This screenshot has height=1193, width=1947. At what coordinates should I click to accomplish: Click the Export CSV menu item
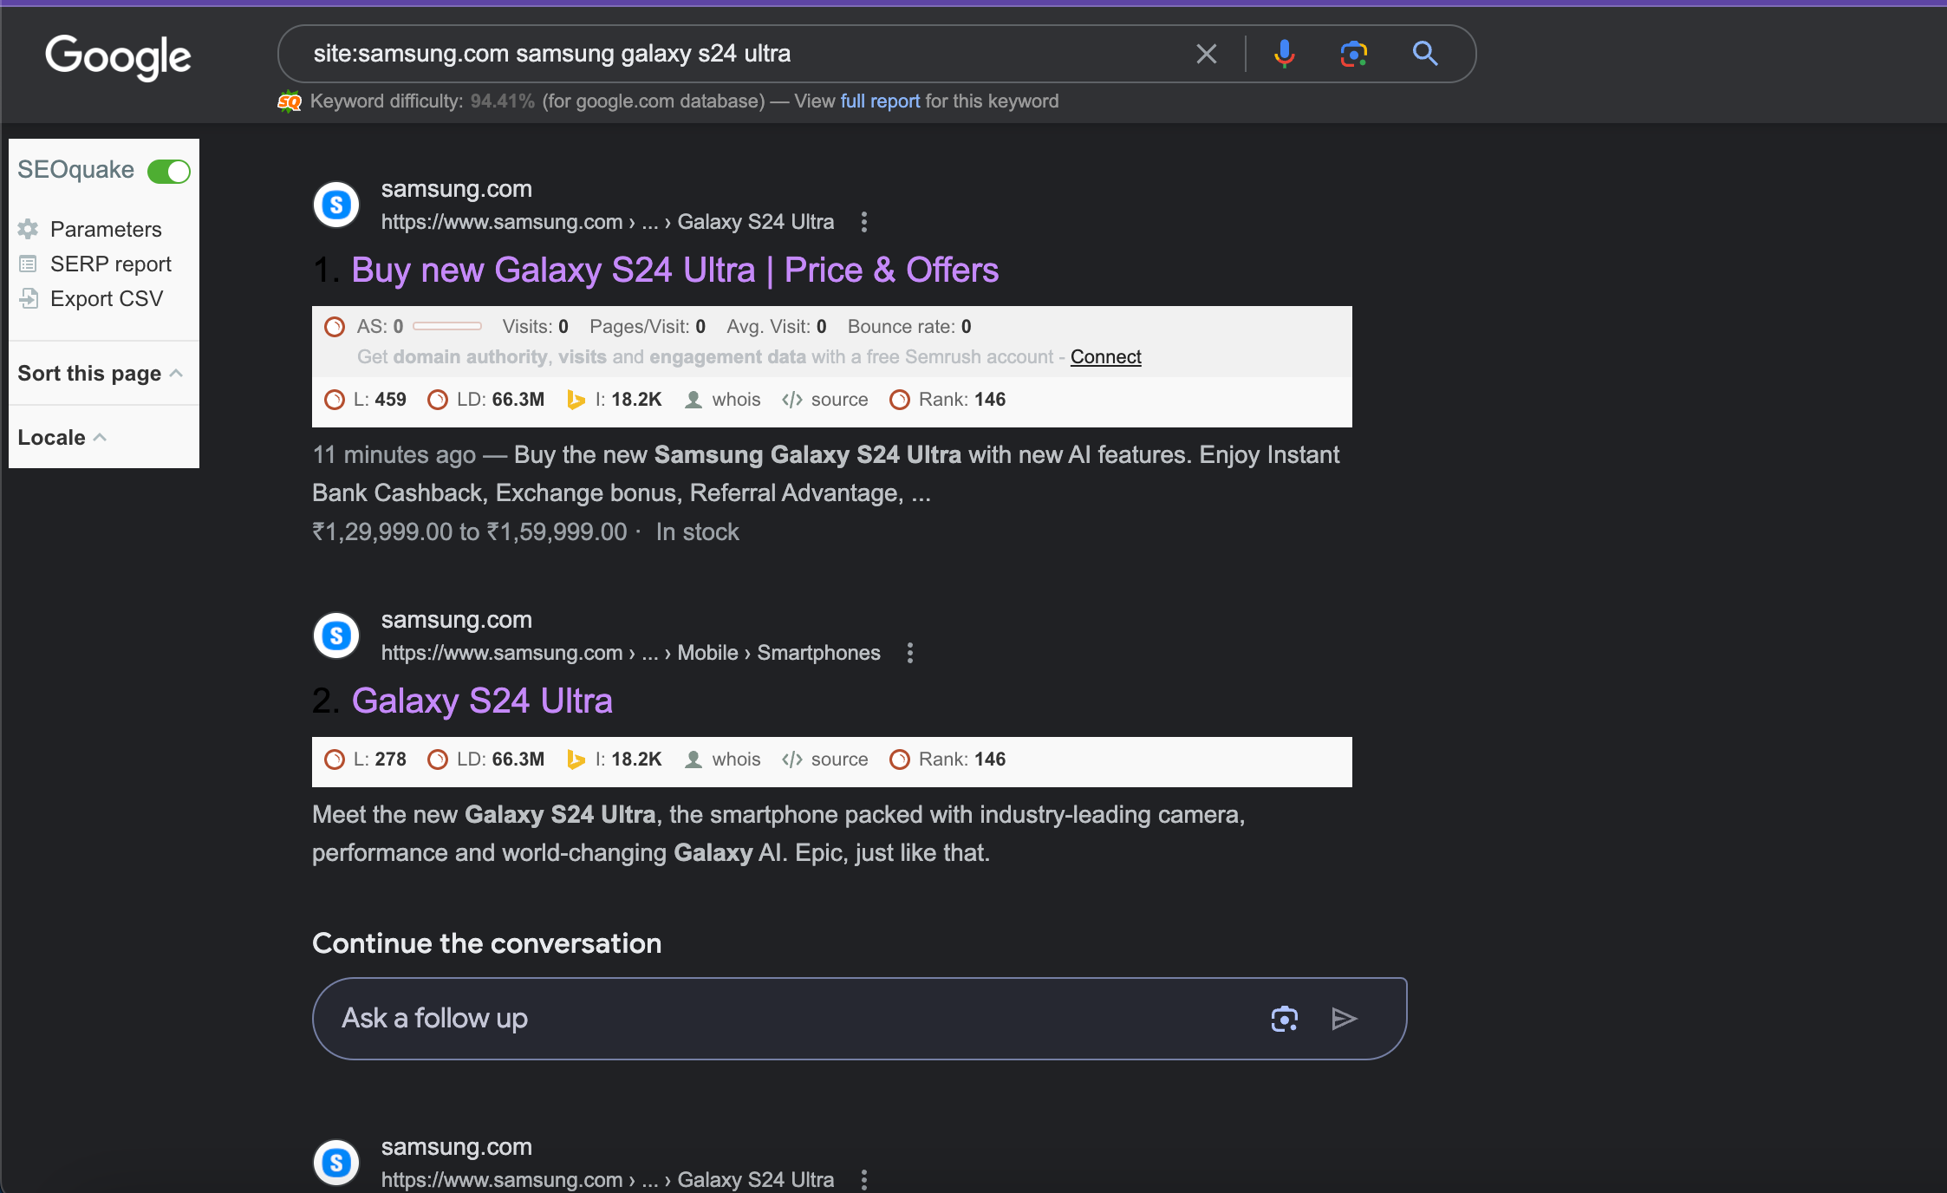coord(106,297)
